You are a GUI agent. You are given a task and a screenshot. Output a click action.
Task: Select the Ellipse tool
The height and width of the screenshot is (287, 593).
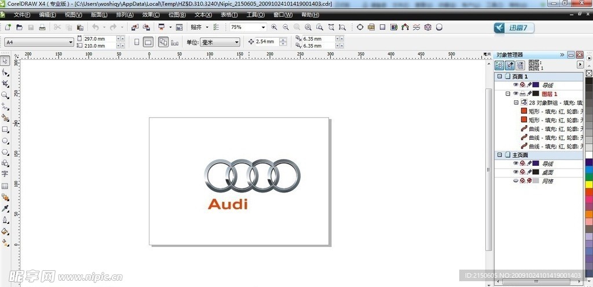(5, 140)
